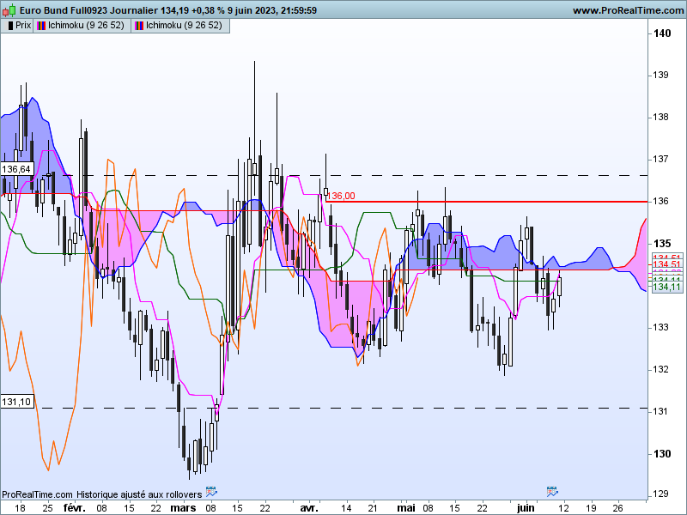Click the color-stripe icon of first Ichimoku label
The height and width of the screenshot is (515, 687).
41,26
